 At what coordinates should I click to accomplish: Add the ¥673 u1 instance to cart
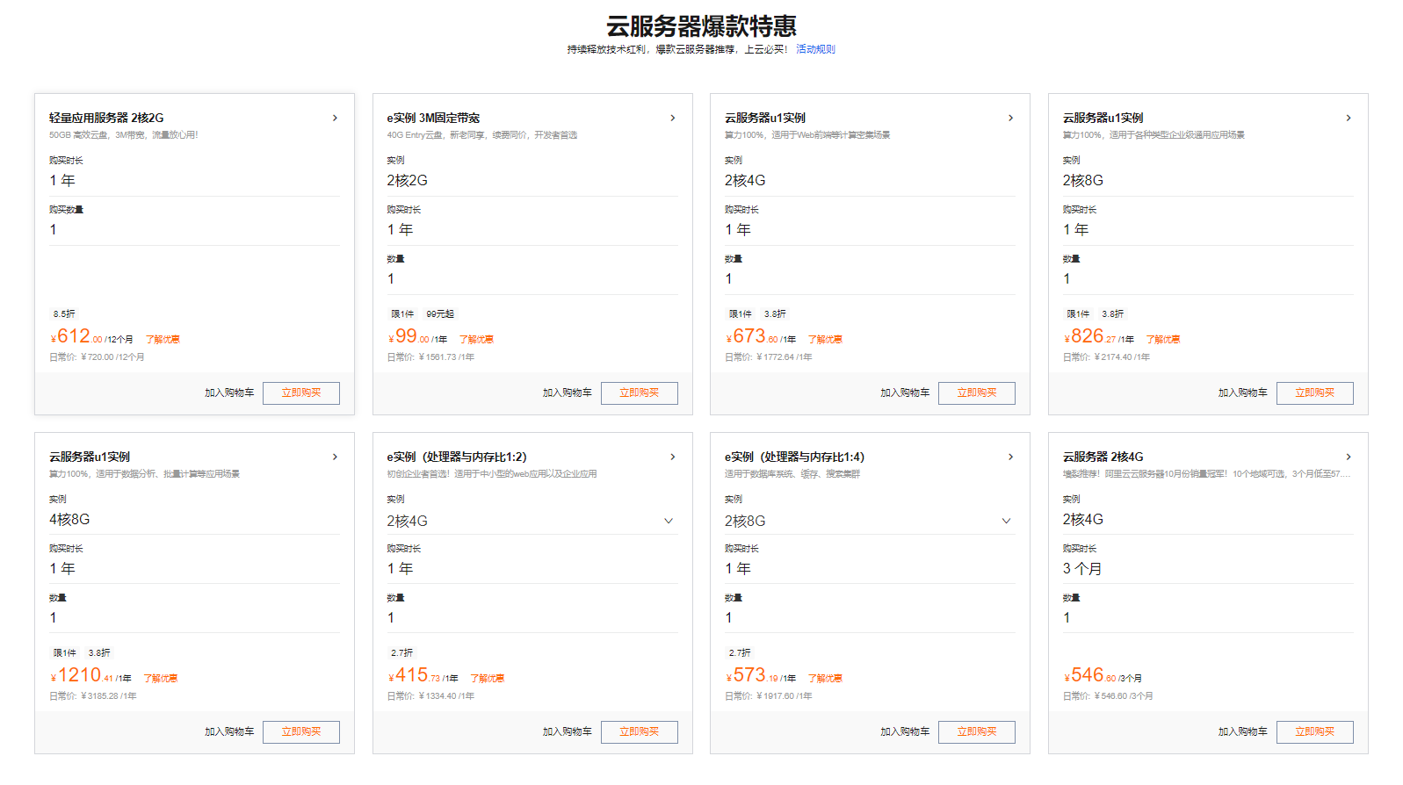click(x=905, y=392)
